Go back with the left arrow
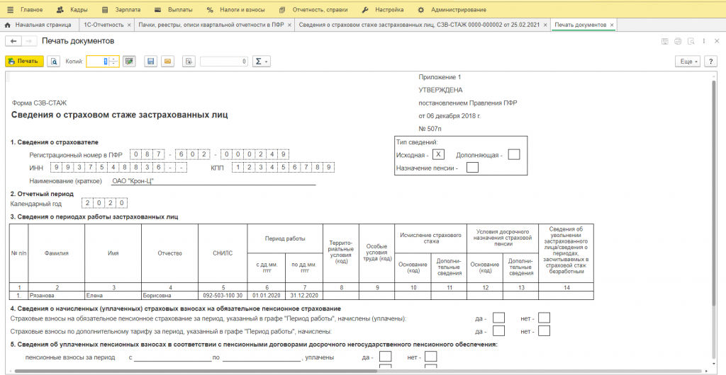The height and width of the screenshot is (375, 726). (x=13, y=42)
